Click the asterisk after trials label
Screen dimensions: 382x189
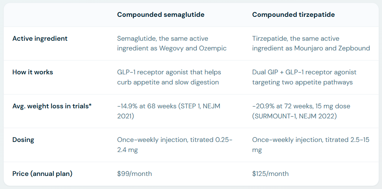pyautogui.click(x=90, y=105)
